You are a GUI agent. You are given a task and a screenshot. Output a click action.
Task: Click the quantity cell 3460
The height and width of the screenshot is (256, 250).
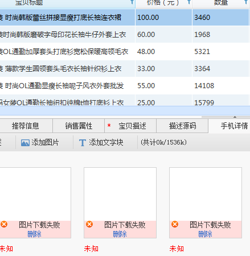coord(220,18)
